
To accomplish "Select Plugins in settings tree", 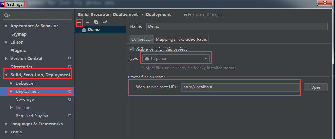I will click(18, 50).
